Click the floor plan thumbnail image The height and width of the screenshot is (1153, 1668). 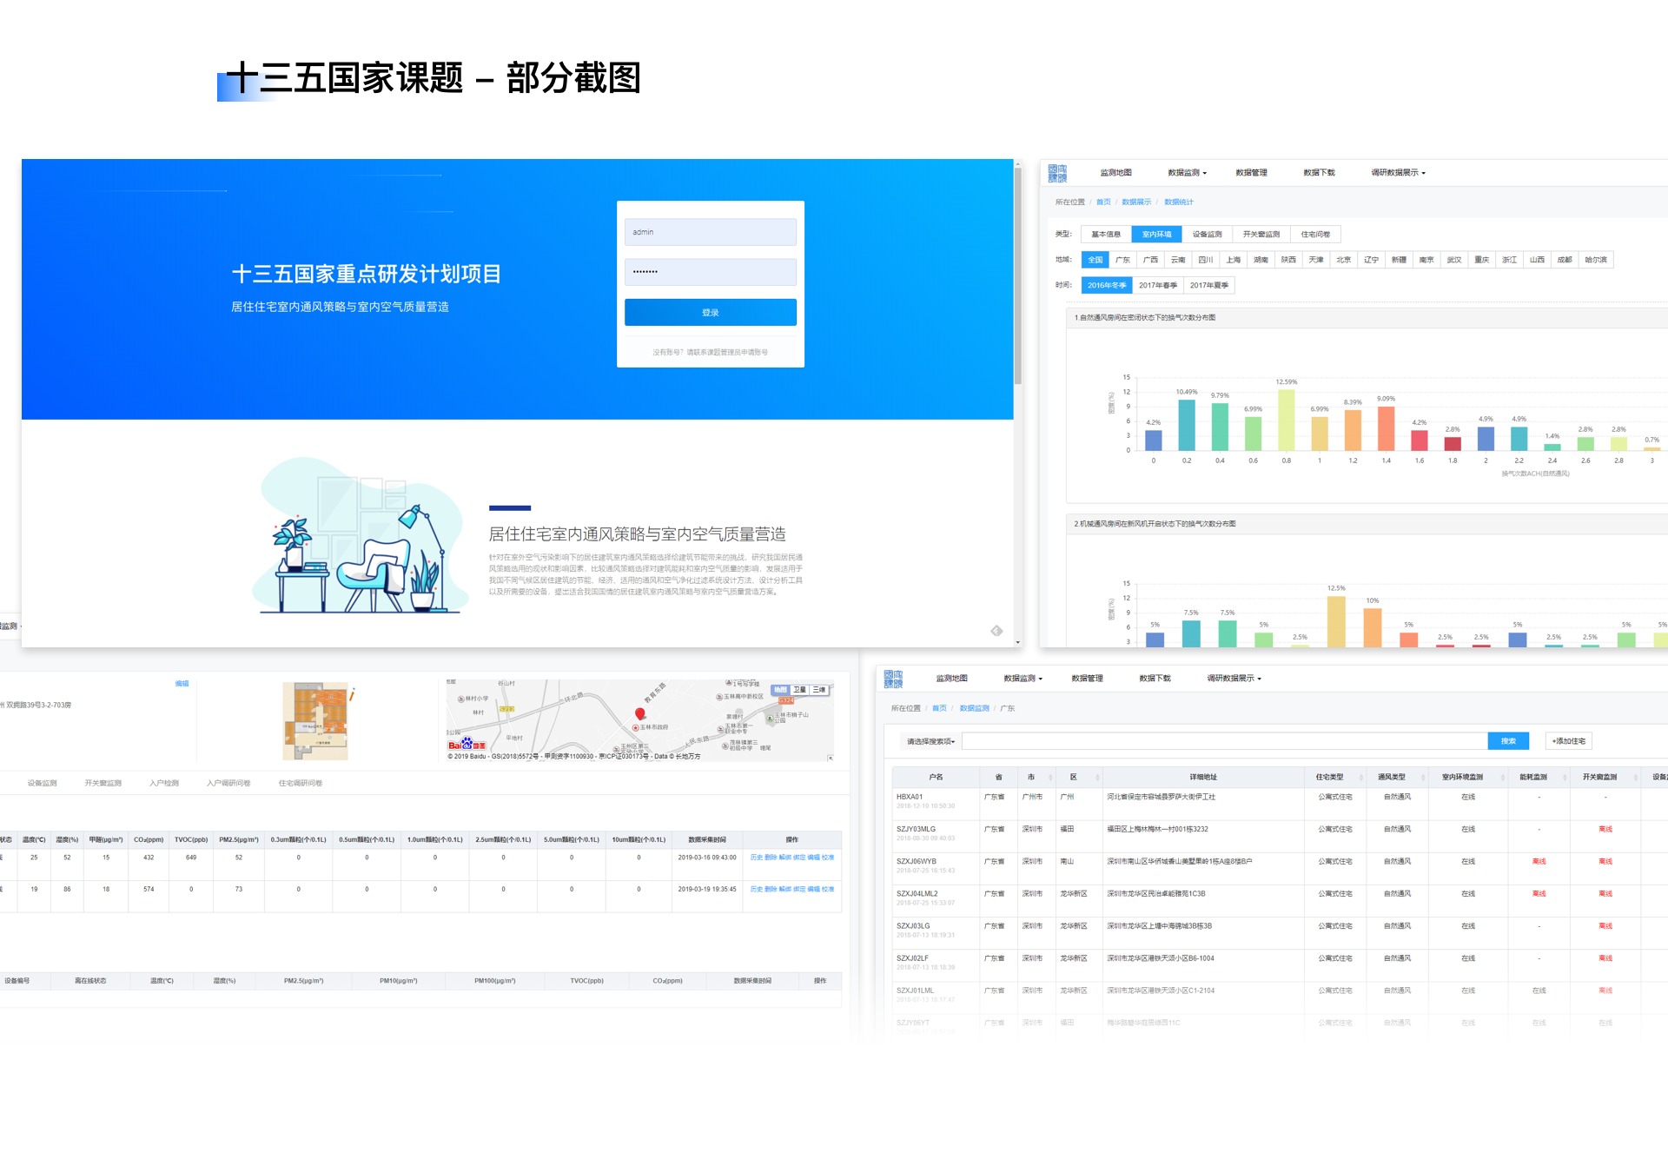315,720
